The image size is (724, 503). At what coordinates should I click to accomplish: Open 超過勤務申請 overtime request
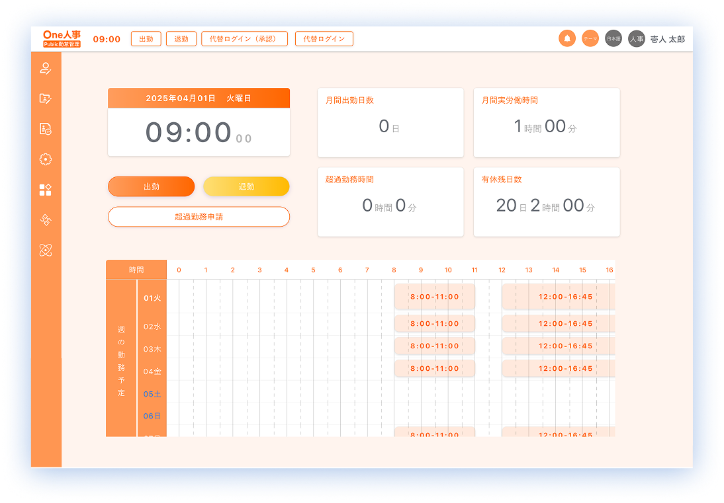[x=199, y=217]
